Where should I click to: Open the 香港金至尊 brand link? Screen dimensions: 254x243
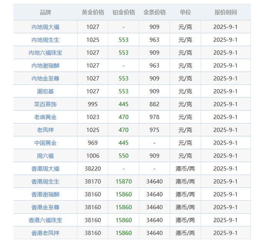(45, 207)
